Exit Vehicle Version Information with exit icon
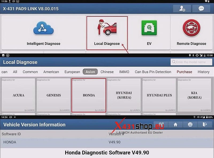The width and height of the screenshot is (214, 158). [205, 124]
